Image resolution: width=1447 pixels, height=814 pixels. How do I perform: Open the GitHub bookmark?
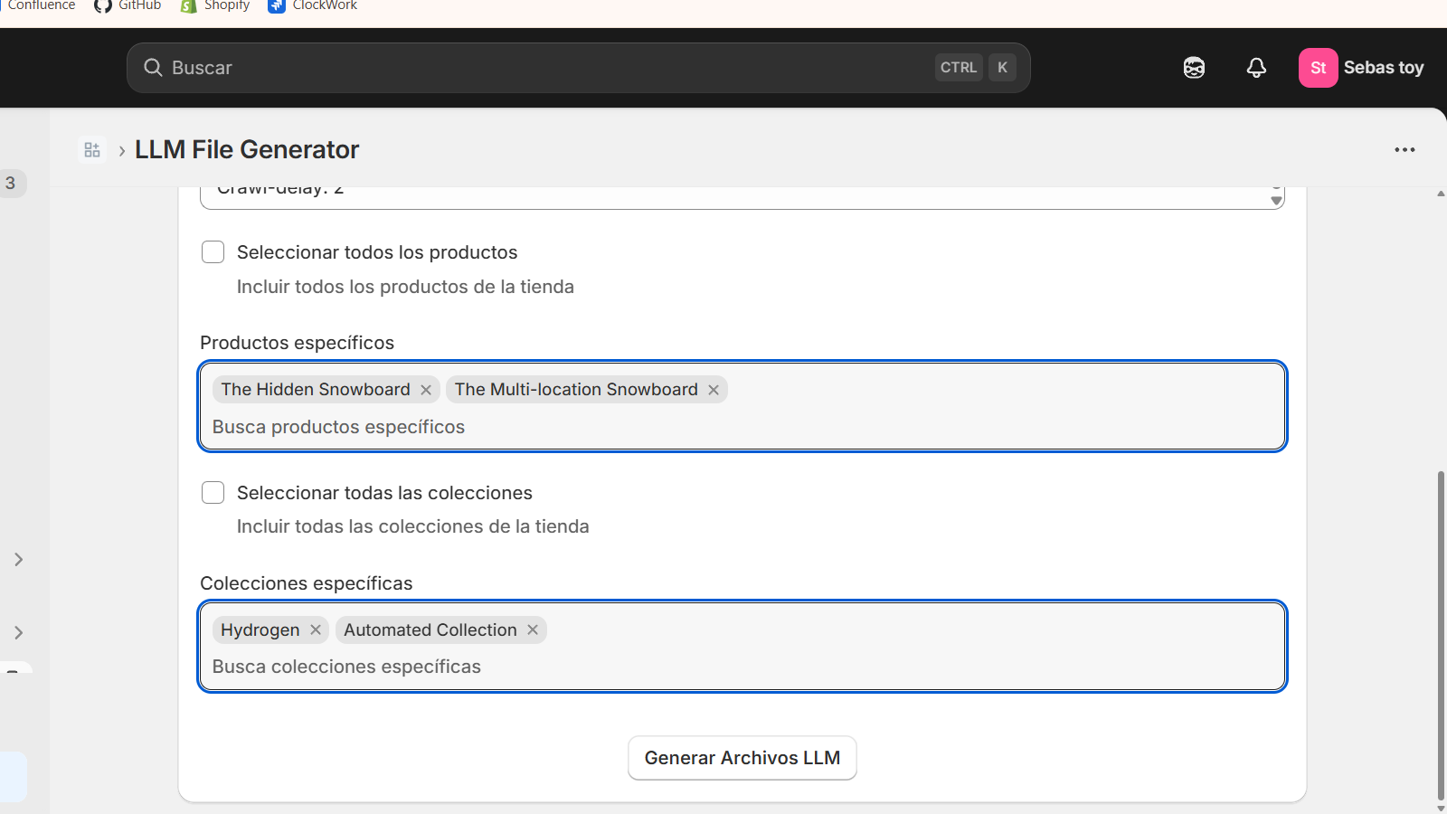tap(127, 6)
